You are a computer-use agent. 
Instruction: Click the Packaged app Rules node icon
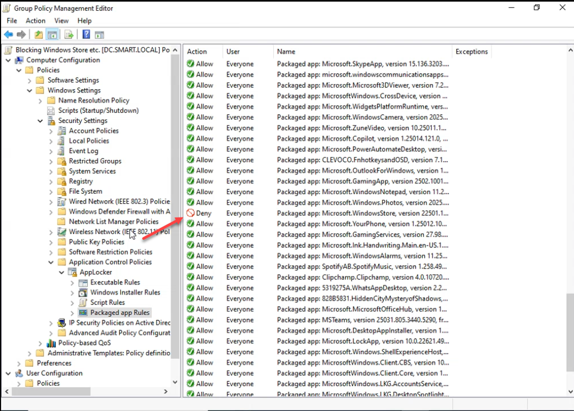83,312
